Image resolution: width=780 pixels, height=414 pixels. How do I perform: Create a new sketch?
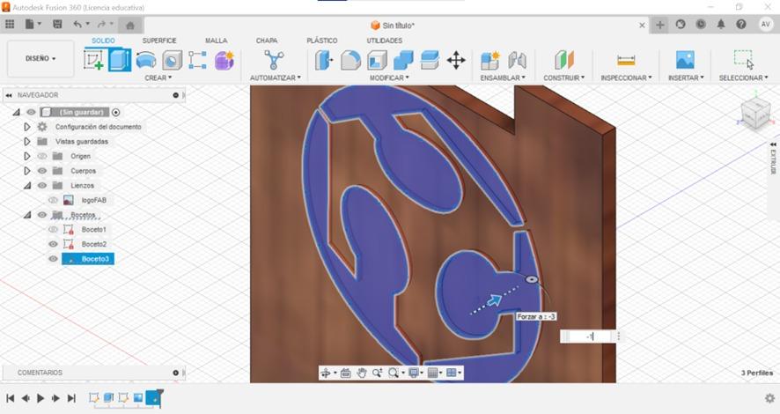tap(93, 60)
